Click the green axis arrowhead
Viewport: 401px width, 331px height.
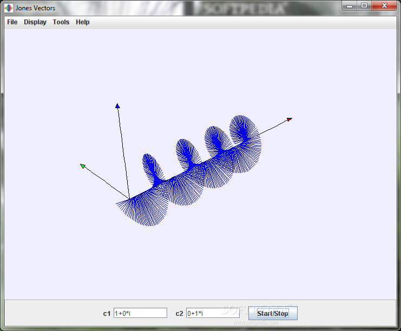click(83, 166)
